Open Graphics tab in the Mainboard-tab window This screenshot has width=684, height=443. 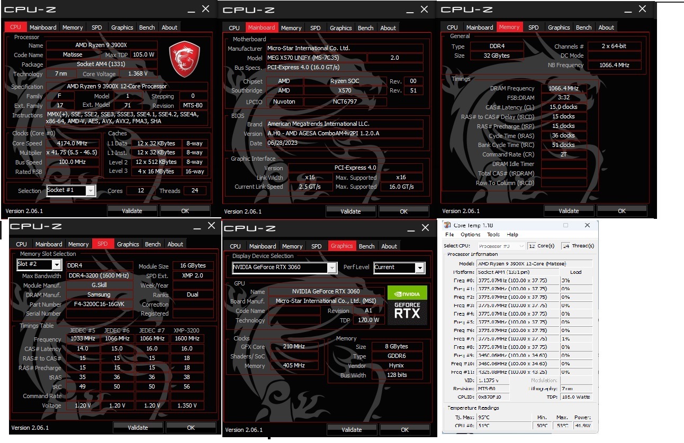click(x=340, y=28)
